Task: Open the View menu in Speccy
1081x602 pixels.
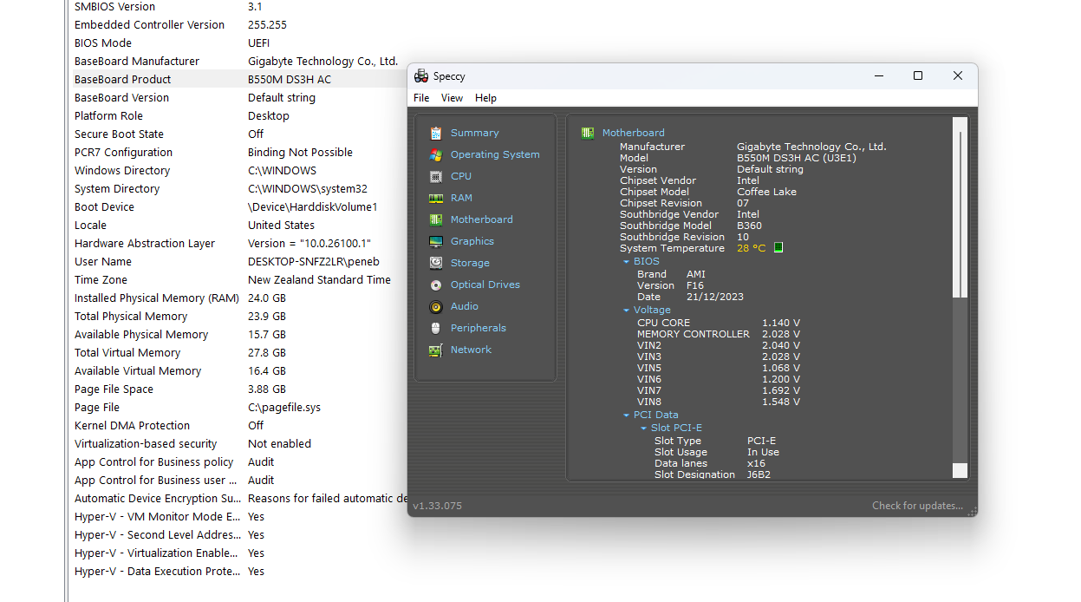Action: pos(452,98)
